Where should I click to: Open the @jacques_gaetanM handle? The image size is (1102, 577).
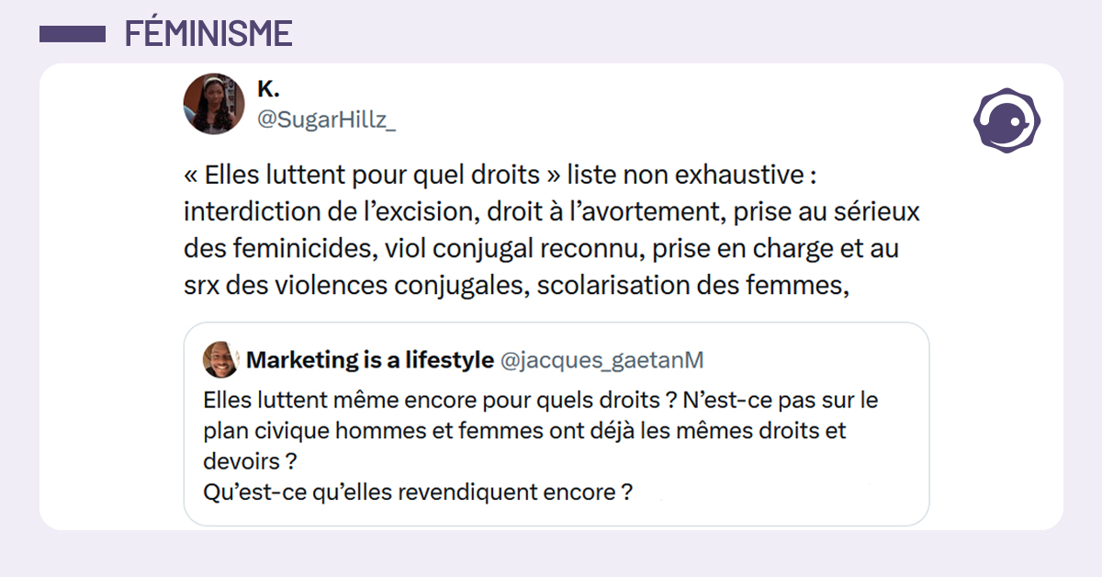coord(602,360)
